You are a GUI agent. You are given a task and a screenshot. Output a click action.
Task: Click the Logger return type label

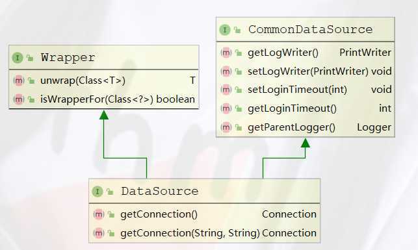(x=374, y=127)
